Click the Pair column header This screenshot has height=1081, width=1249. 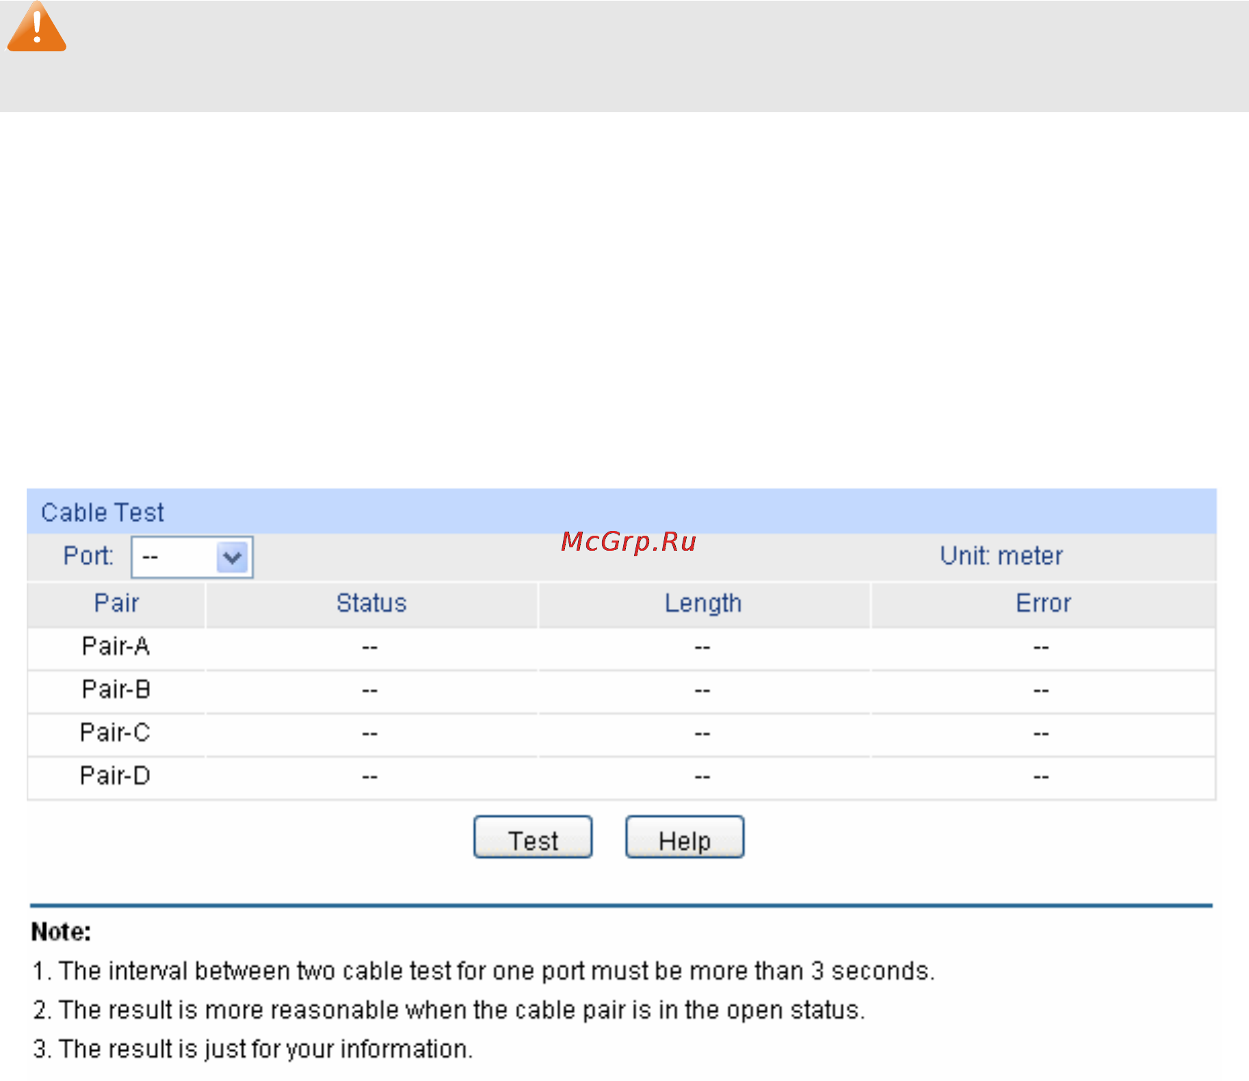(x=116, y=603)
